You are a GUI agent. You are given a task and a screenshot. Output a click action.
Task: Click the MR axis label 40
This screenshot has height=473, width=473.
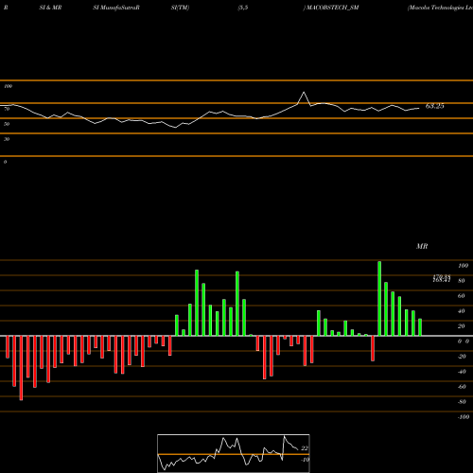tap(462, 311)
